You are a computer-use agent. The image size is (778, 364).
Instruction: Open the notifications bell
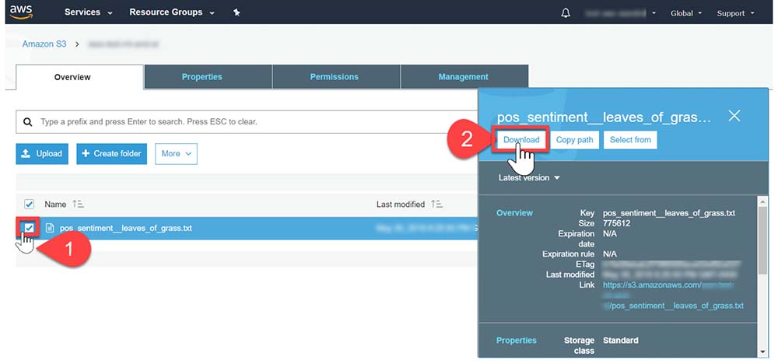(x=566, y=13)
